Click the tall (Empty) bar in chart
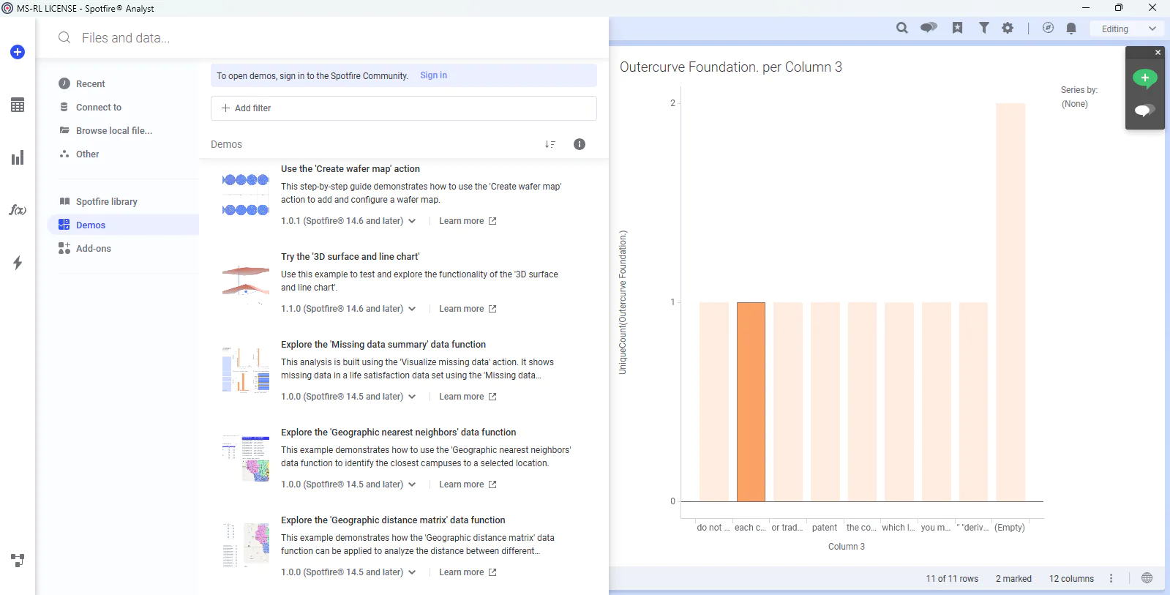The height and width of the screenshot is (595, 1170). coord(1010,302)
